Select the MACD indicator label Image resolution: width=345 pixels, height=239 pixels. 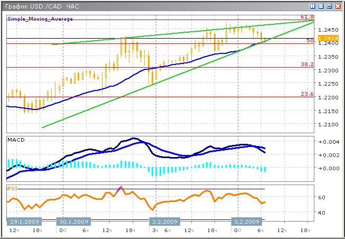[16, 140]
